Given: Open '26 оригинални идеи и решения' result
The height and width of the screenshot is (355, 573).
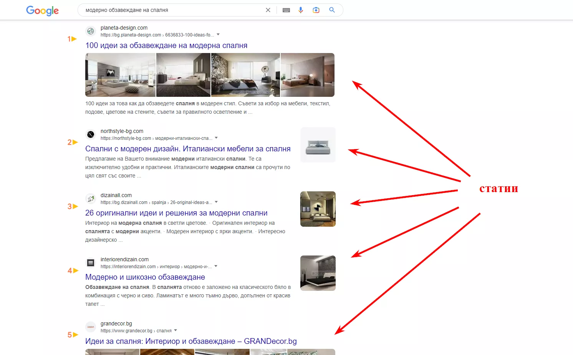Looking at the screenshot, I should (176, 213).
